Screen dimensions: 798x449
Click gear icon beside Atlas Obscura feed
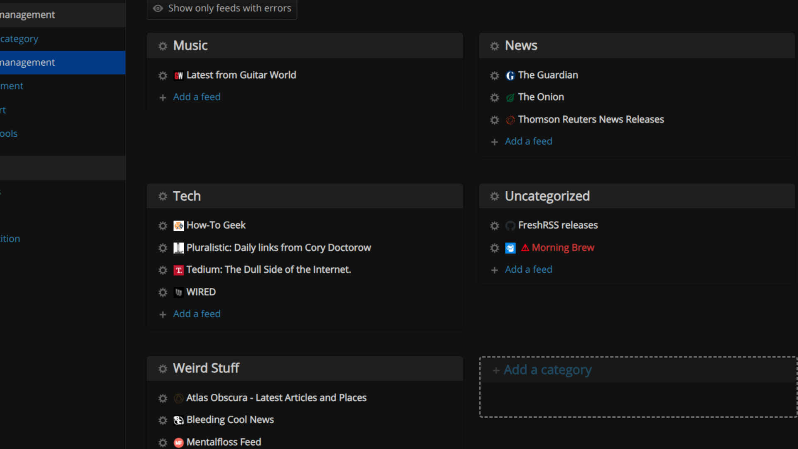tap(163, 398)
